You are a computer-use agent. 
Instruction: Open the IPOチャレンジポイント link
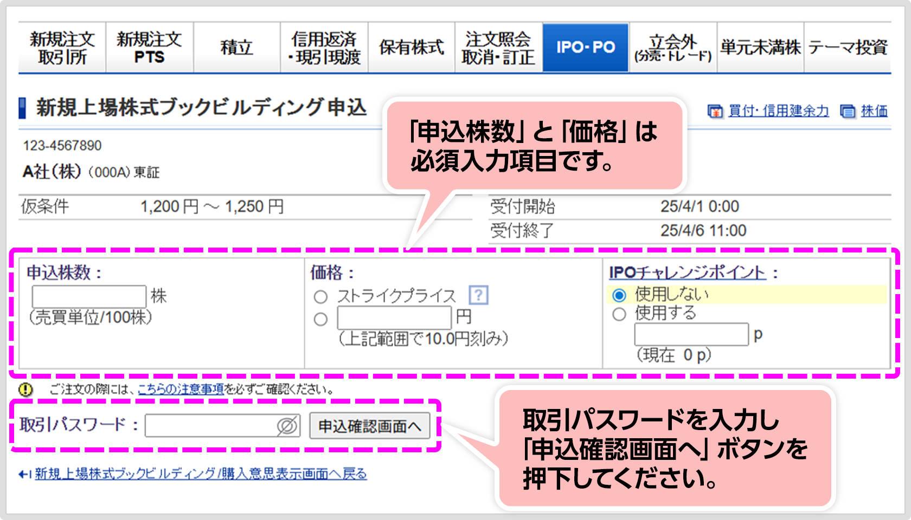click(x=687, y=272)
